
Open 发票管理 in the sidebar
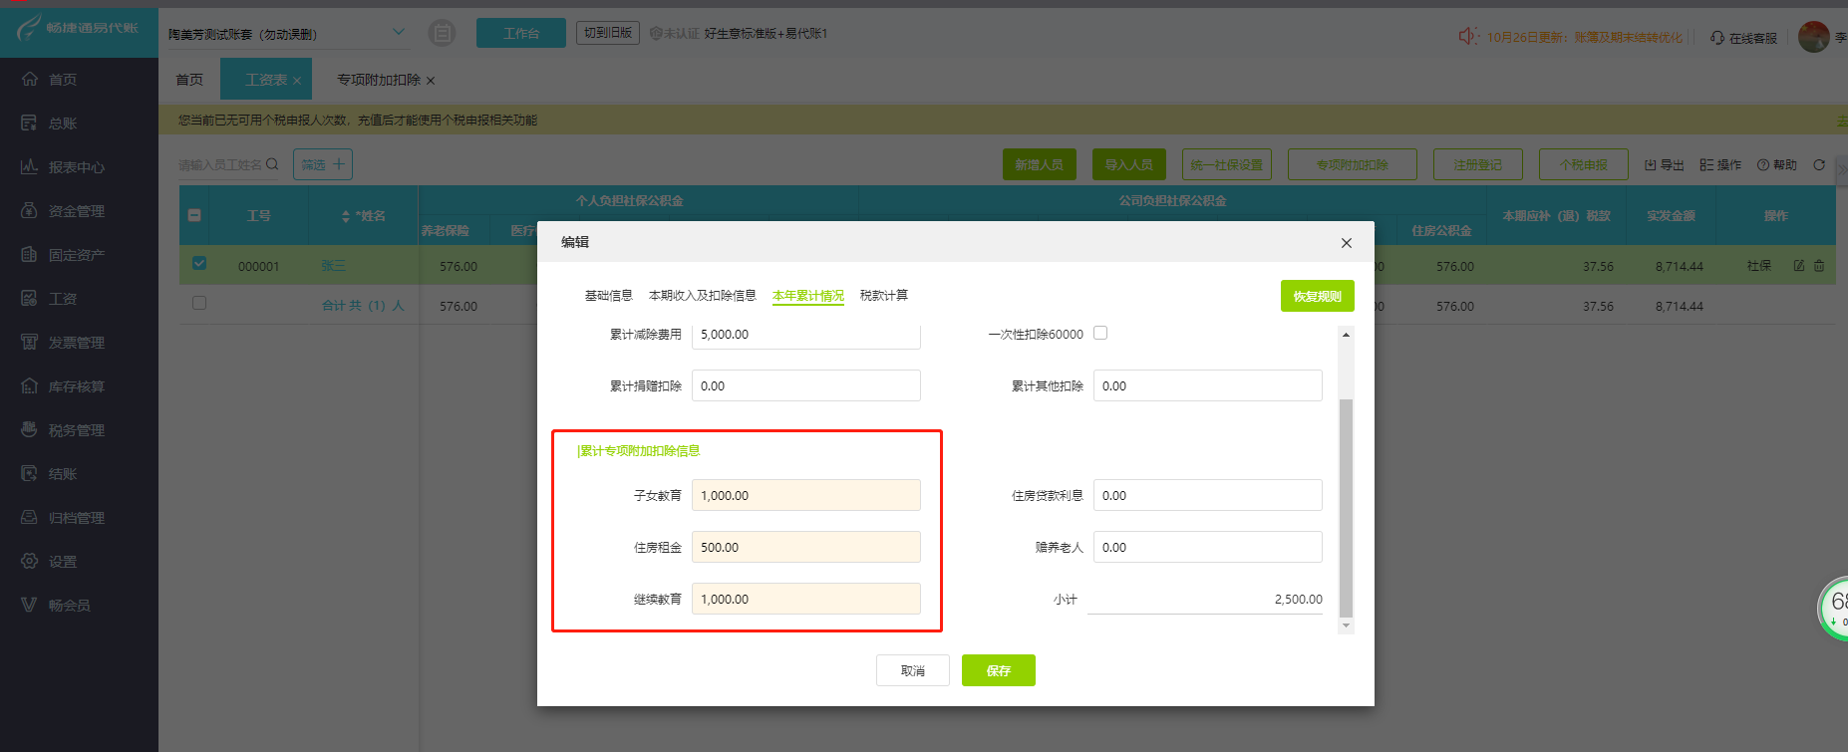click(x=63, y=342)
